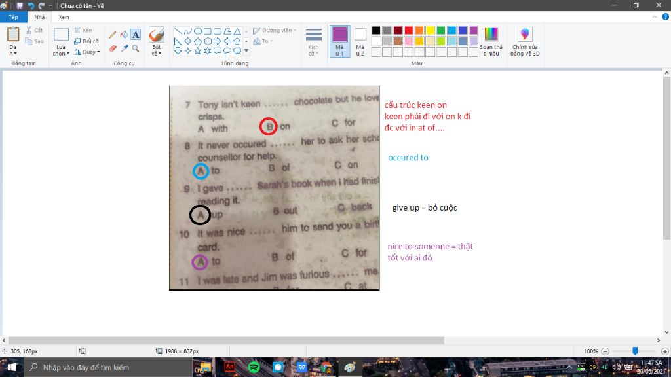The width and height of the screenshot is (671, 377).
Task: Click the Cắt (cut) scissors button
Action: coord(34,30)
